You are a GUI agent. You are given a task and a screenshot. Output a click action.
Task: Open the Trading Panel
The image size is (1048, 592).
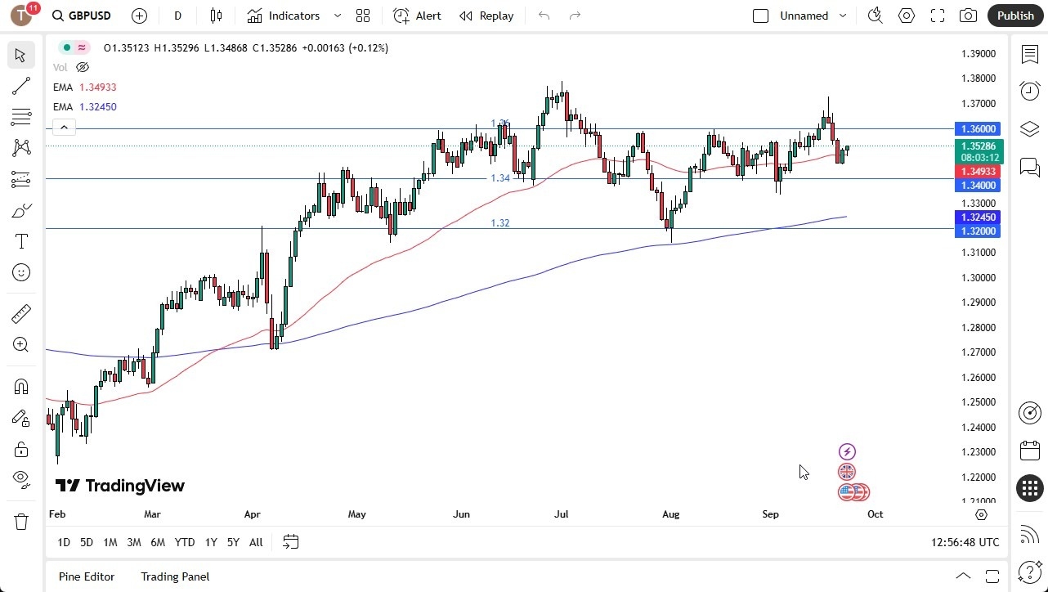[175, 576]
